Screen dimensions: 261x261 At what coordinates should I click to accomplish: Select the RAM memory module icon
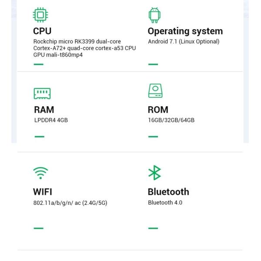pyautogui.click(x=42, y=93)
